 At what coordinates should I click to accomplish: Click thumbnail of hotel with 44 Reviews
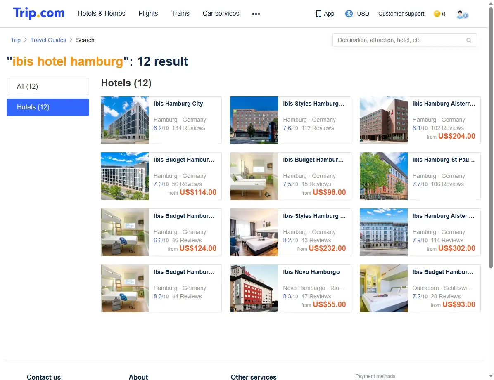pos(125,288)
